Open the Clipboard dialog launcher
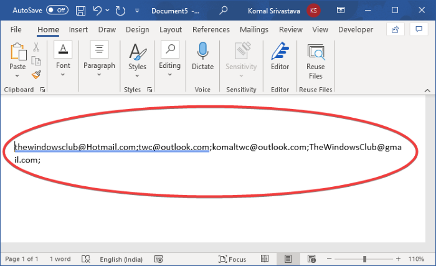Viewport: 436px width, 266px height. (x=42, y=90)
